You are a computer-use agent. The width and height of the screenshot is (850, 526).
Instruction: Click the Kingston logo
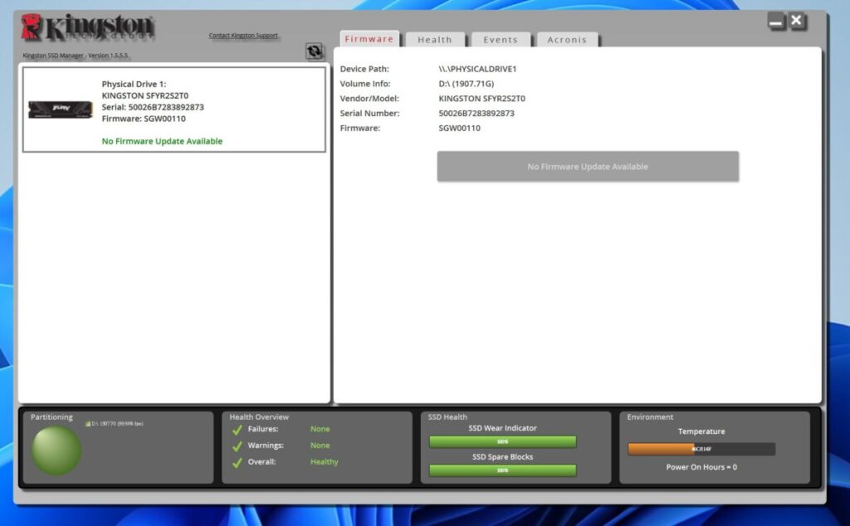tap(87, 27)
